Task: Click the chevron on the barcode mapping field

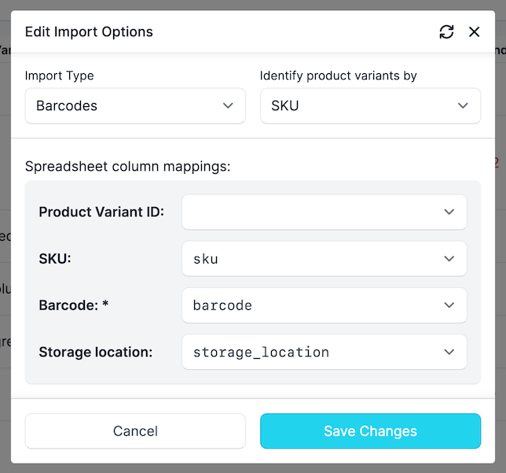Action: 449,305
